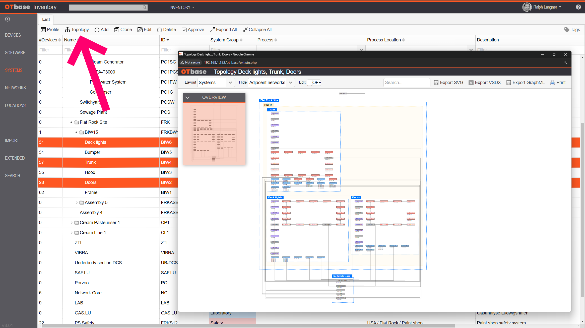Screen dimensions: 585x328
Task: Select the List tab
Action: tap(46, 19)
